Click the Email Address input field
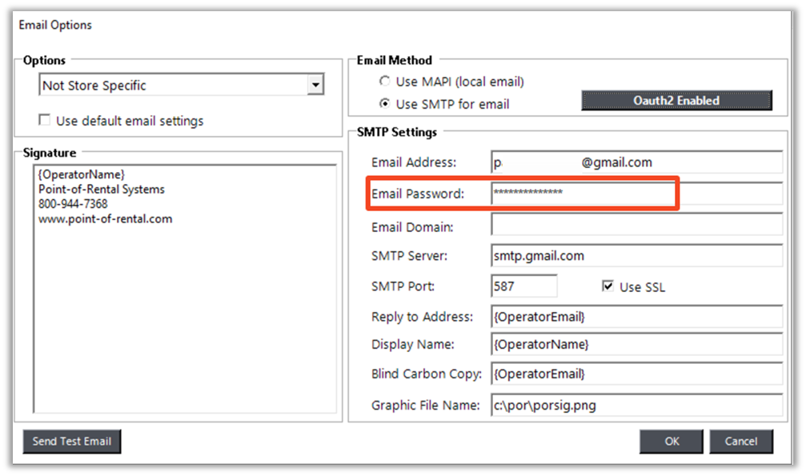 (636, 162)
